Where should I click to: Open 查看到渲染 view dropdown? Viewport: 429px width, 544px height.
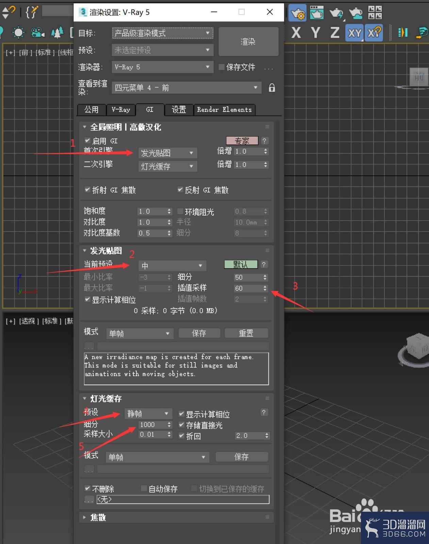point(187,88)
